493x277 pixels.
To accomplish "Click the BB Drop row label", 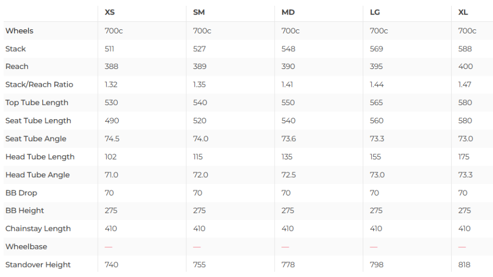I will [20, 193].
